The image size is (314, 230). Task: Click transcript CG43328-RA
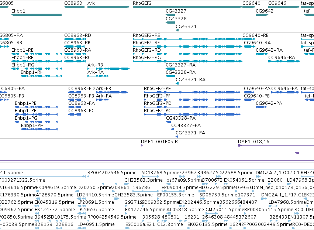[170, 76]
